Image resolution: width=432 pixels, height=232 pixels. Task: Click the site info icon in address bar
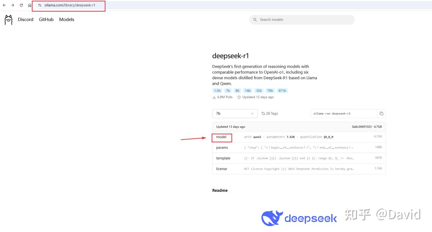[x=40, y=5]
